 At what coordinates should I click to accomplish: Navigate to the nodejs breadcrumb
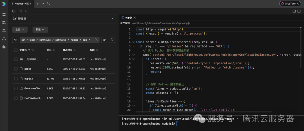[74, 40]
